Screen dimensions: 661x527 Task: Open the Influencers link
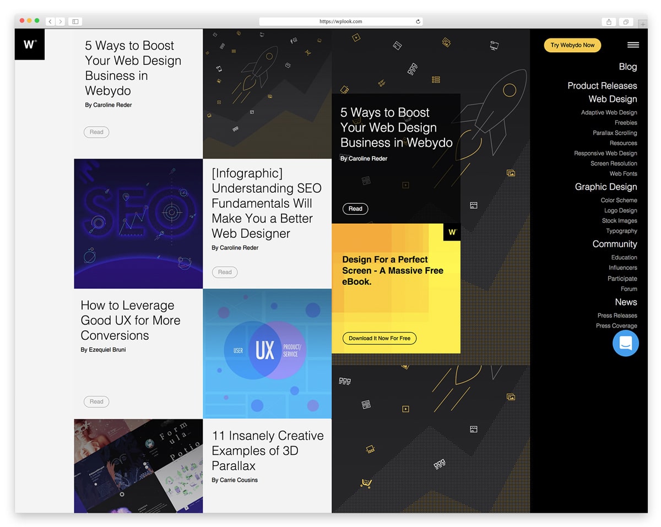tap(622, 268)
